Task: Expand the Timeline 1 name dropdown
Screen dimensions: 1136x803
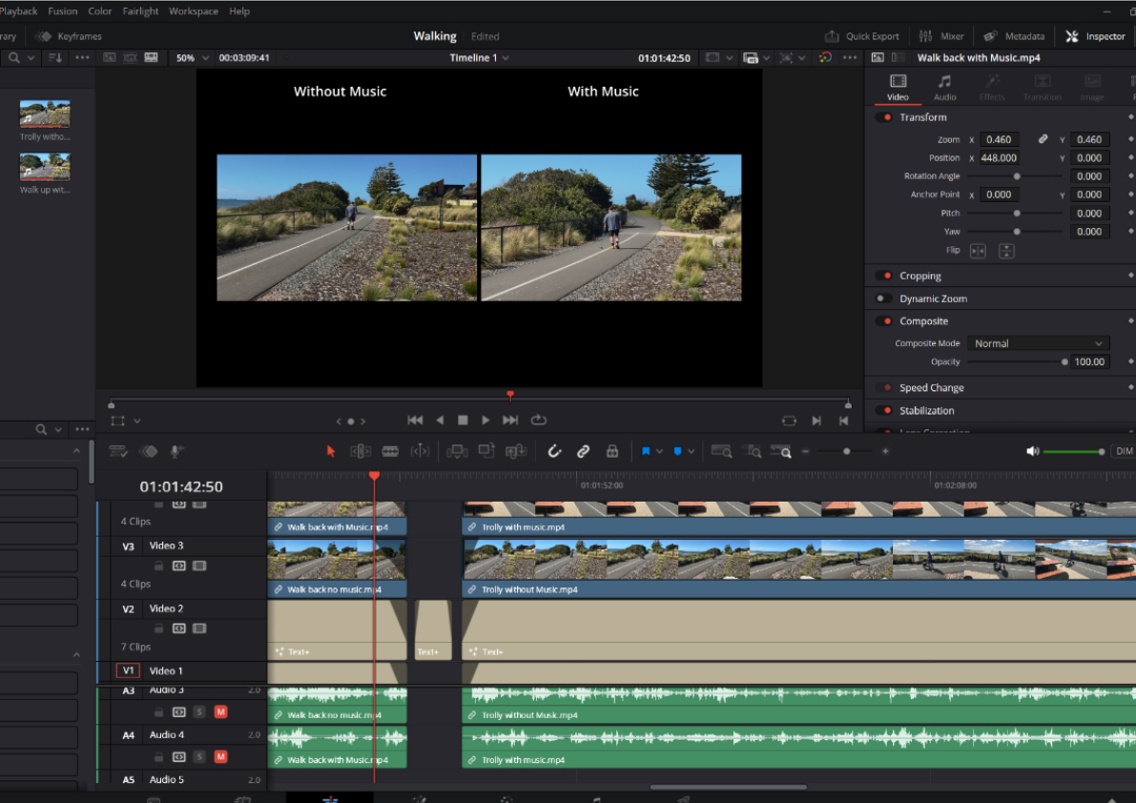Action: point(479,58)
